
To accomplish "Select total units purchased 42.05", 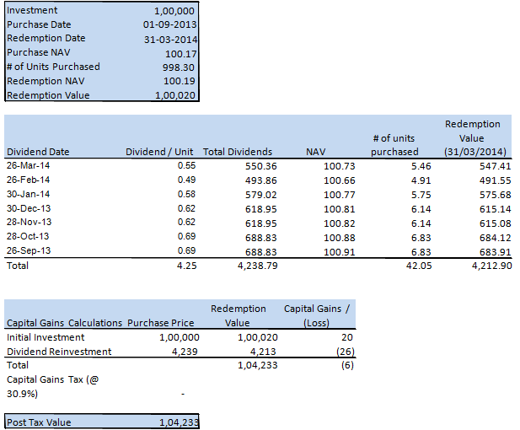I will click(419, 266).
